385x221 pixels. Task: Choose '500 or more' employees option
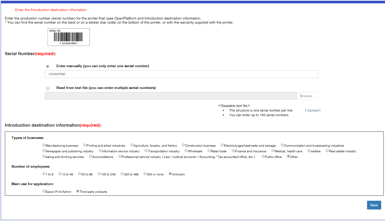pos(145,174)
